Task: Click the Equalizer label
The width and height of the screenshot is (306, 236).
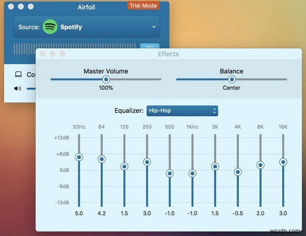Action: tap(129, 111)
